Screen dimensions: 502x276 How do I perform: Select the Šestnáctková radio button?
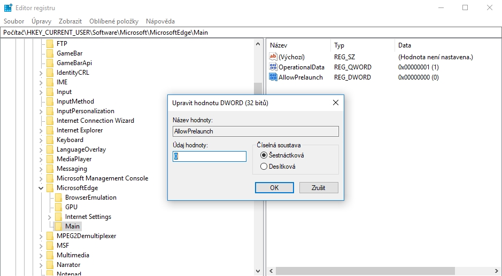tap(264, 155)
